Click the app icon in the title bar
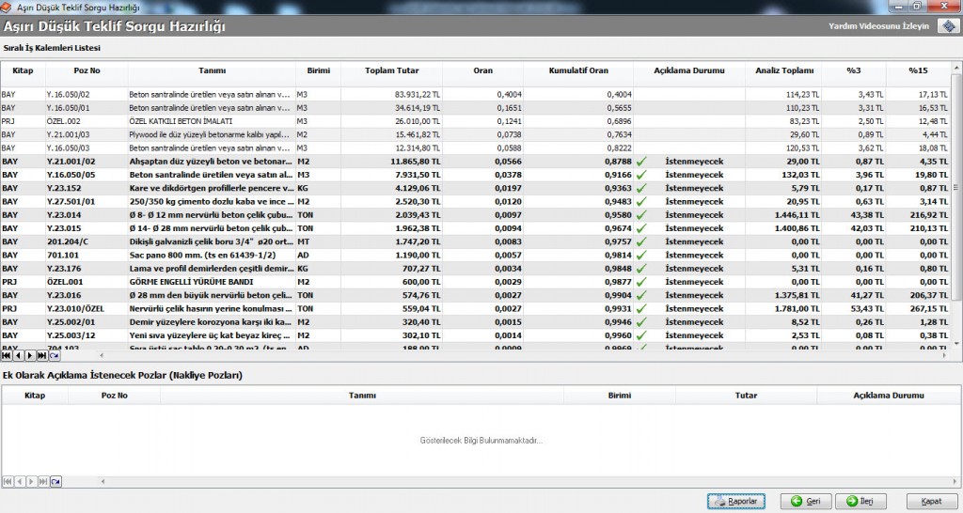Viewport: 963px width, 513px height. [x=8, y=8]
